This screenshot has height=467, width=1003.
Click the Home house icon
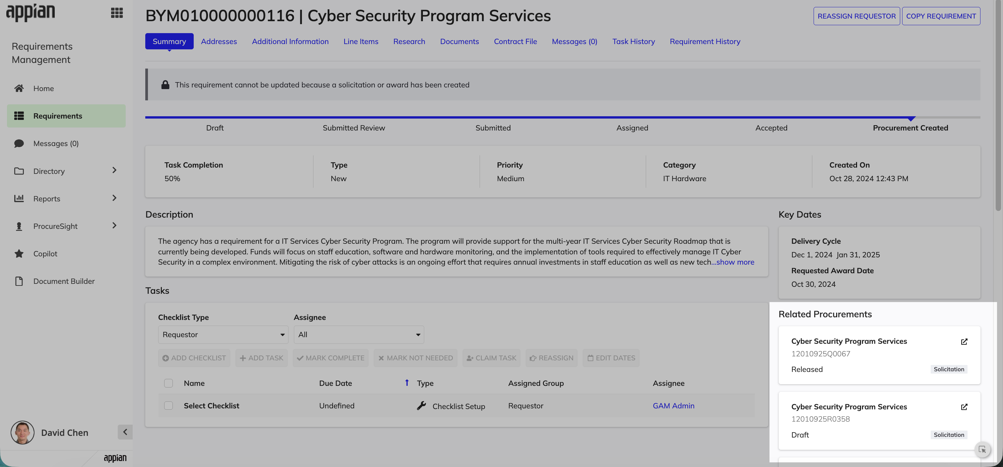(19, 88)
